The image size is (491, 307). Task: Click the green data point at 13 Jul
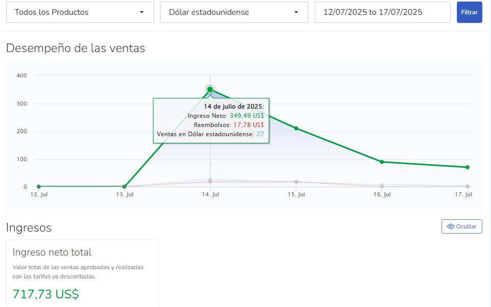coord(124,187)
